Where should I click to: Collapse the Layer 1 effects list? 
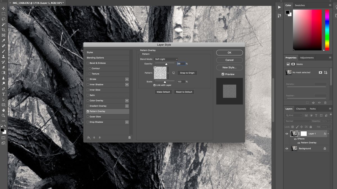click(328, 134)
